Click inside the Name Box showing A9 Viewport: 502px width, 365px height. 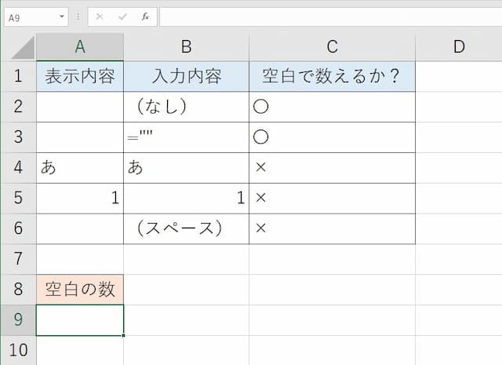point(32,17)
